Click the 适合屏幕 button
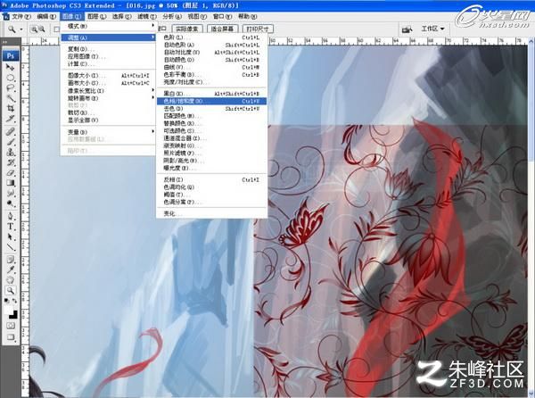Screen dimensions: 535x398 (222, 29)
